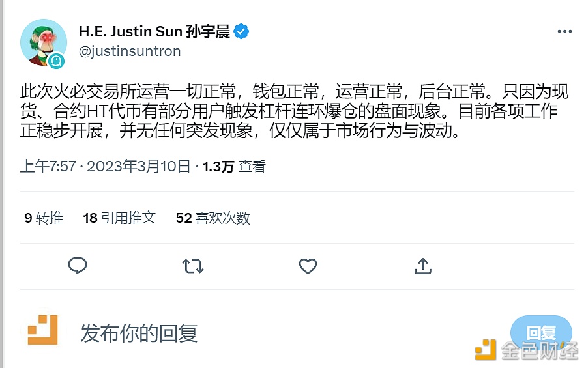Like the tweet with the heart icon
The height and width of the screenshot is (368, 586).
pyautogui.click(x=308, y=266)
